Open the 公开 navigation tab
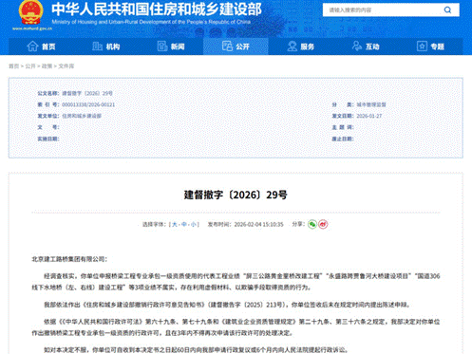The width and height of the screenshot is (472, 354). pyautogui.click(x=236, y=47)
